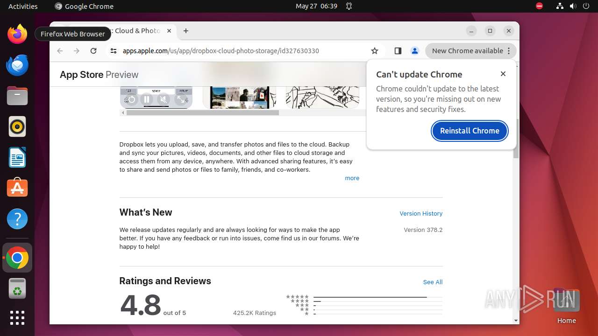Open Chrome profile menu
Screen dimensions: 598x336
(x=415, y=51)
